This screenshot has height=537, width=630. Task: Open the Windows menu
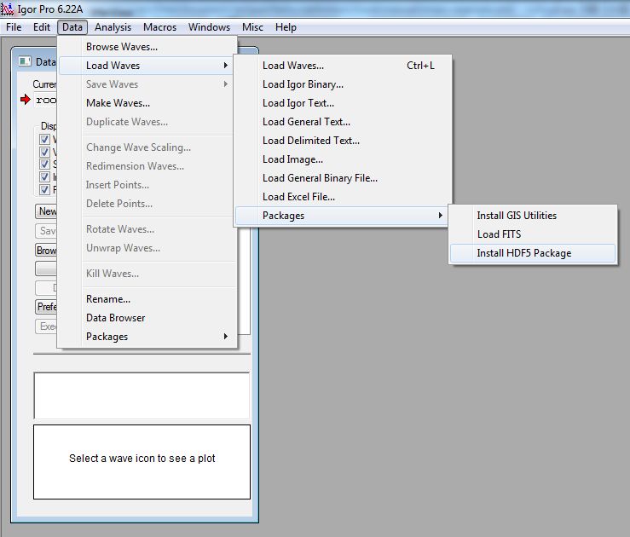pos(209,27)
